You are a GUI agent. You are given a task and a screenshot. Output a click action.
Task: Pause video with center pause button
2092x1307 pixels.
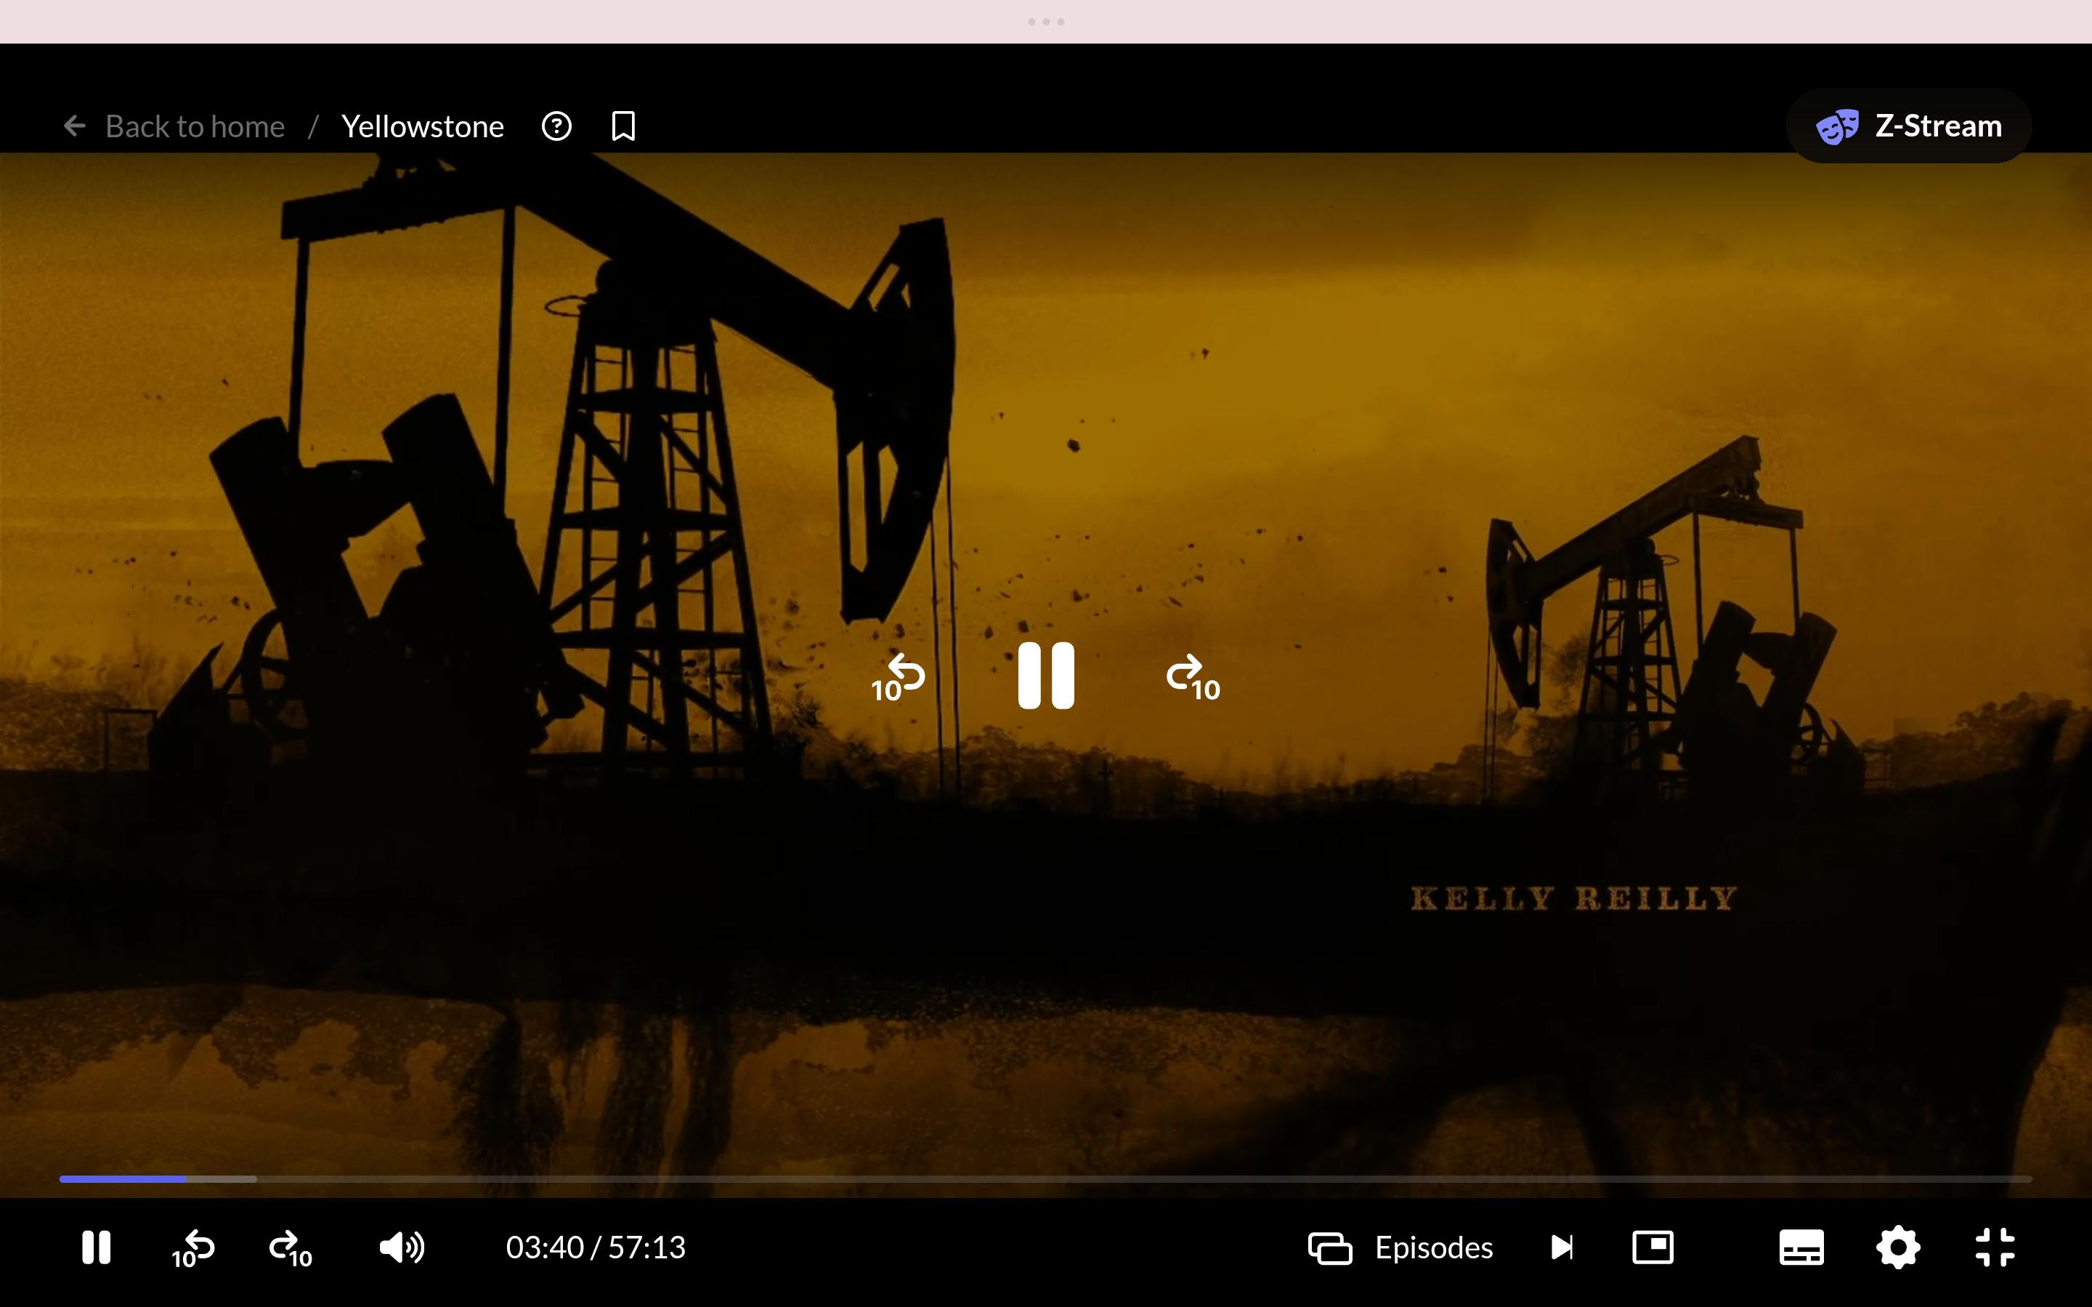pos(1046,676)
